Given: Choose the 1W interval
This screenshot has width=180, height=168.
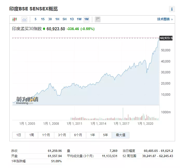Looking at the screenshot, I should pyautogui.click(x=79, y=19).
